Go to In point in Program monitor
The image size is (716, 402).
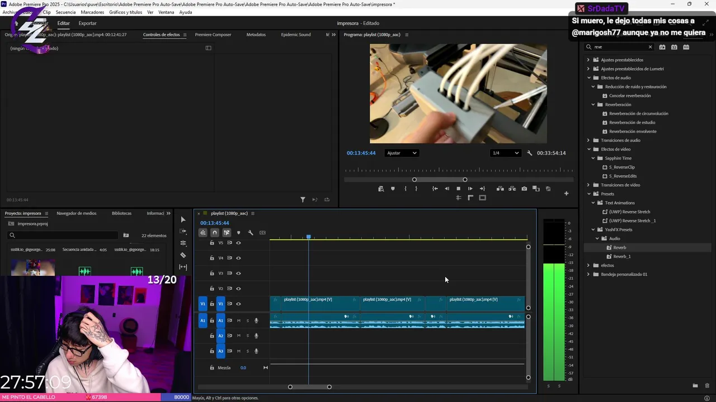(x=435, y=189)
